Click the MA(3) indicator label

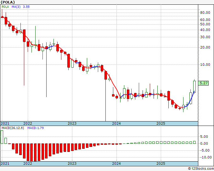tap(16, 7)
